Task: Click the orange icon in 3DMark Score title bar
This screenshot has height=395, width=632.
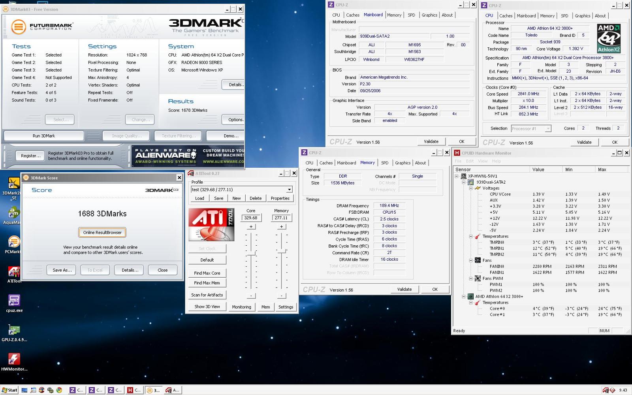Action: [x=26, y=178]
